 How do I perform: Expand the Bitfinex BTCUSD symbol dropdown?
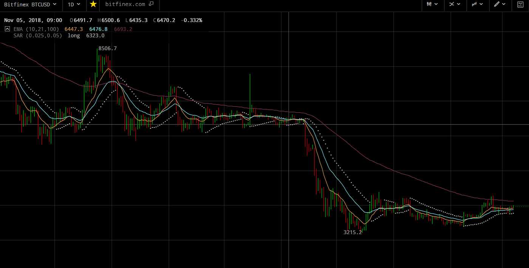[30, 4]
